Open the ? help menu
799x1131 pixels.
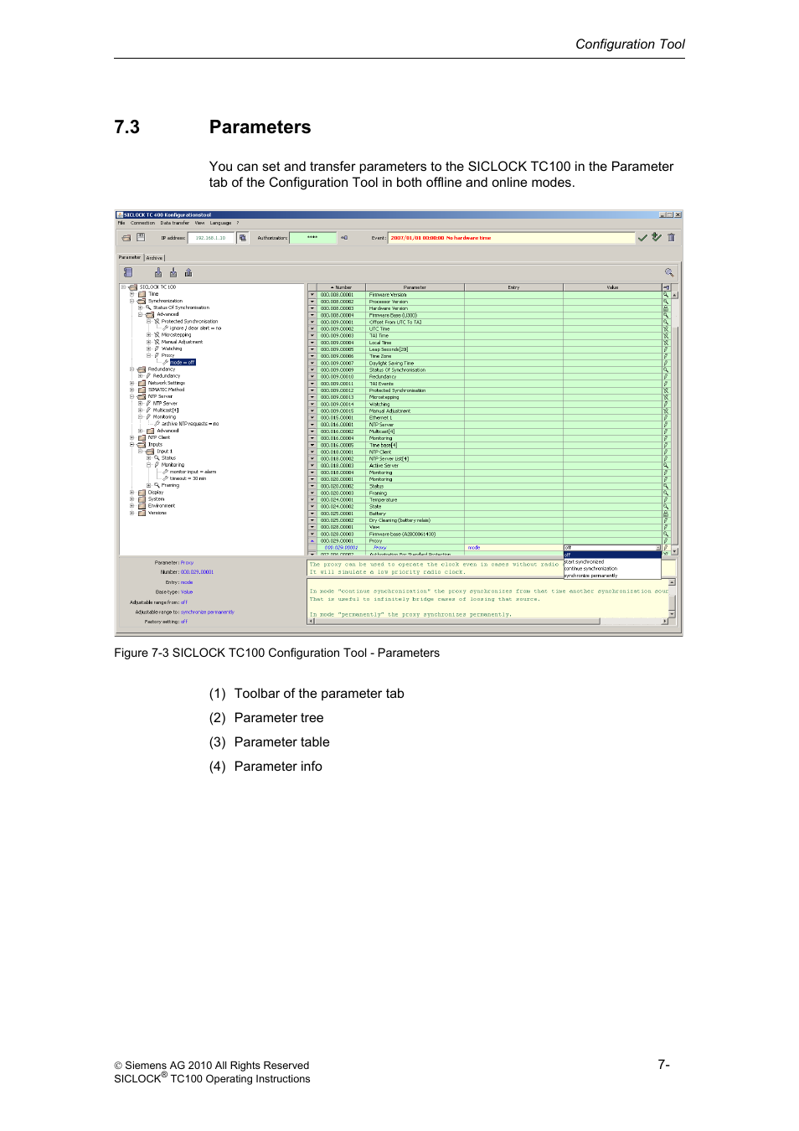[237, 223]
